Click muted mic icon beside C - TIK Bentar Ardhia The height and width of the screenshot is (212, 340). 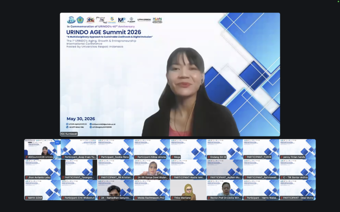282,178
